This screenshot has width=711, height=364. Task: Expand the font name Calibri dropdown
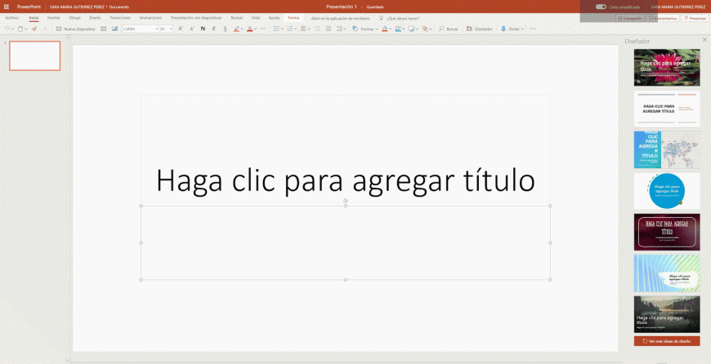pyautogui.click(x=156, y=29)
